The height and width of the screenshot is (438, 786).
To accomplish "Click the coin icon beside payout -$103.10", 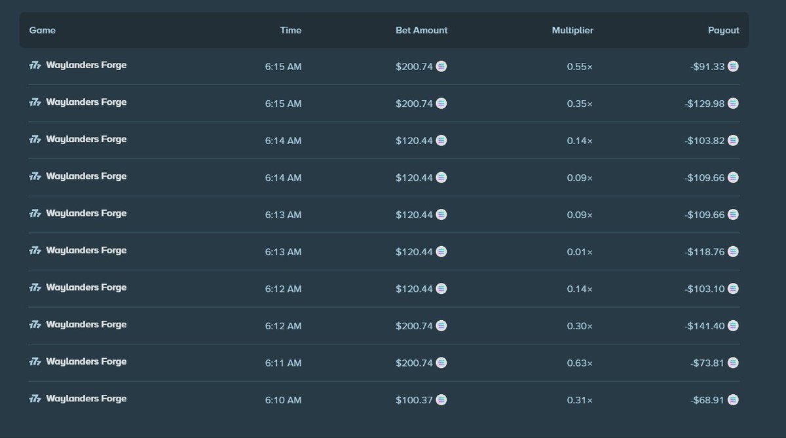I will click(733, 289).
